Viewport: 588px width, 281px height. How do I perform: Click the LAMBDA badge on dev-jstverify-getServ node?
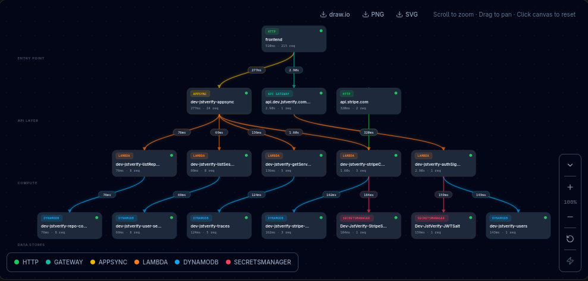pos(274,156)
